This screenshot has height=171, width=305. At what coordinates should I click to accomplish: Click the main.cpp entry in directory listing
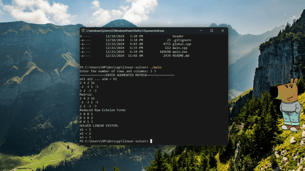180,48
